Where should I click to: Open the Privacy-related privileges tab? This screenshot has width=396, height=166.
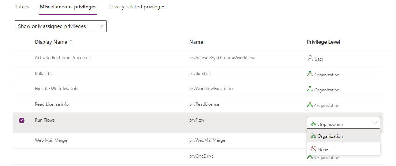(x=137, y=7)
